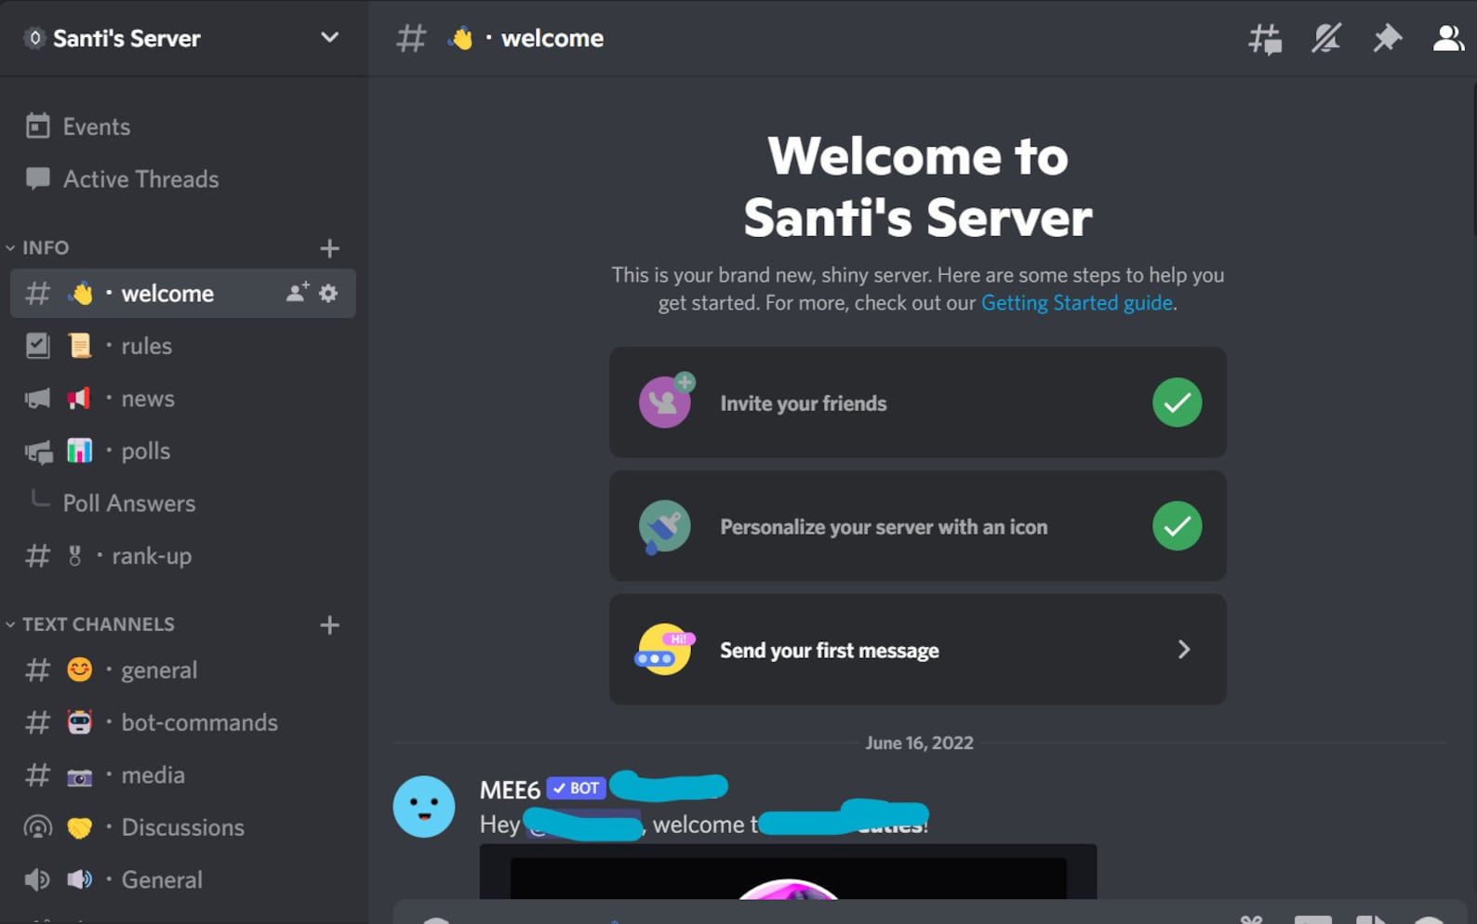Open the media channel

coord(183,774)
